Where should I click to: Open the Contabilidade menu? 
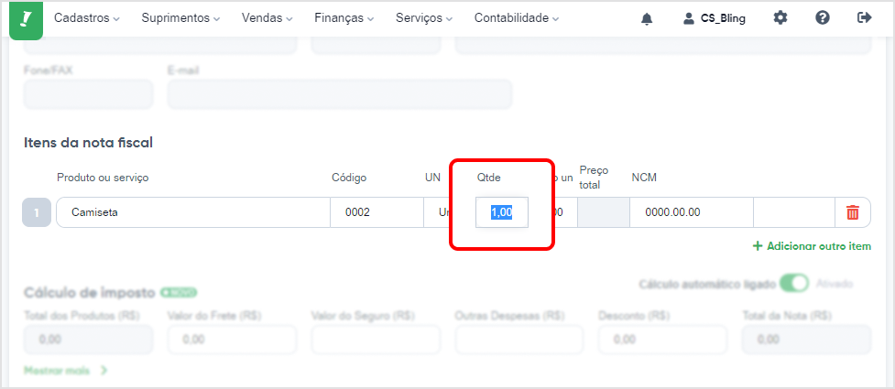[x=517, y=18]
